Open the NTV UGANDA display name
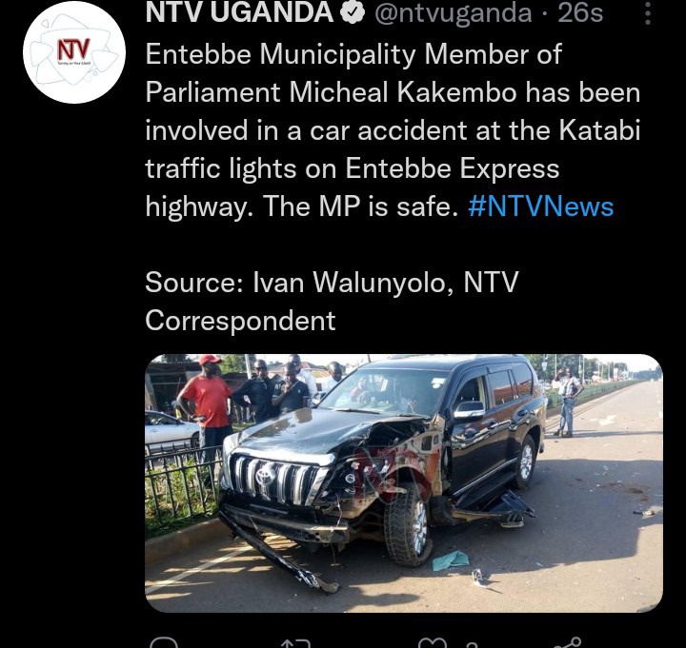Screen dimensions: 686x648 (240, 12)
